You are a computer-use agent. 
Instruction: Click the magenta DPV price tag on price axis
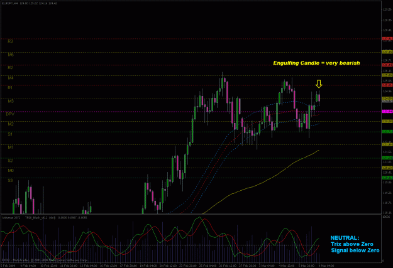pos(387,111)
